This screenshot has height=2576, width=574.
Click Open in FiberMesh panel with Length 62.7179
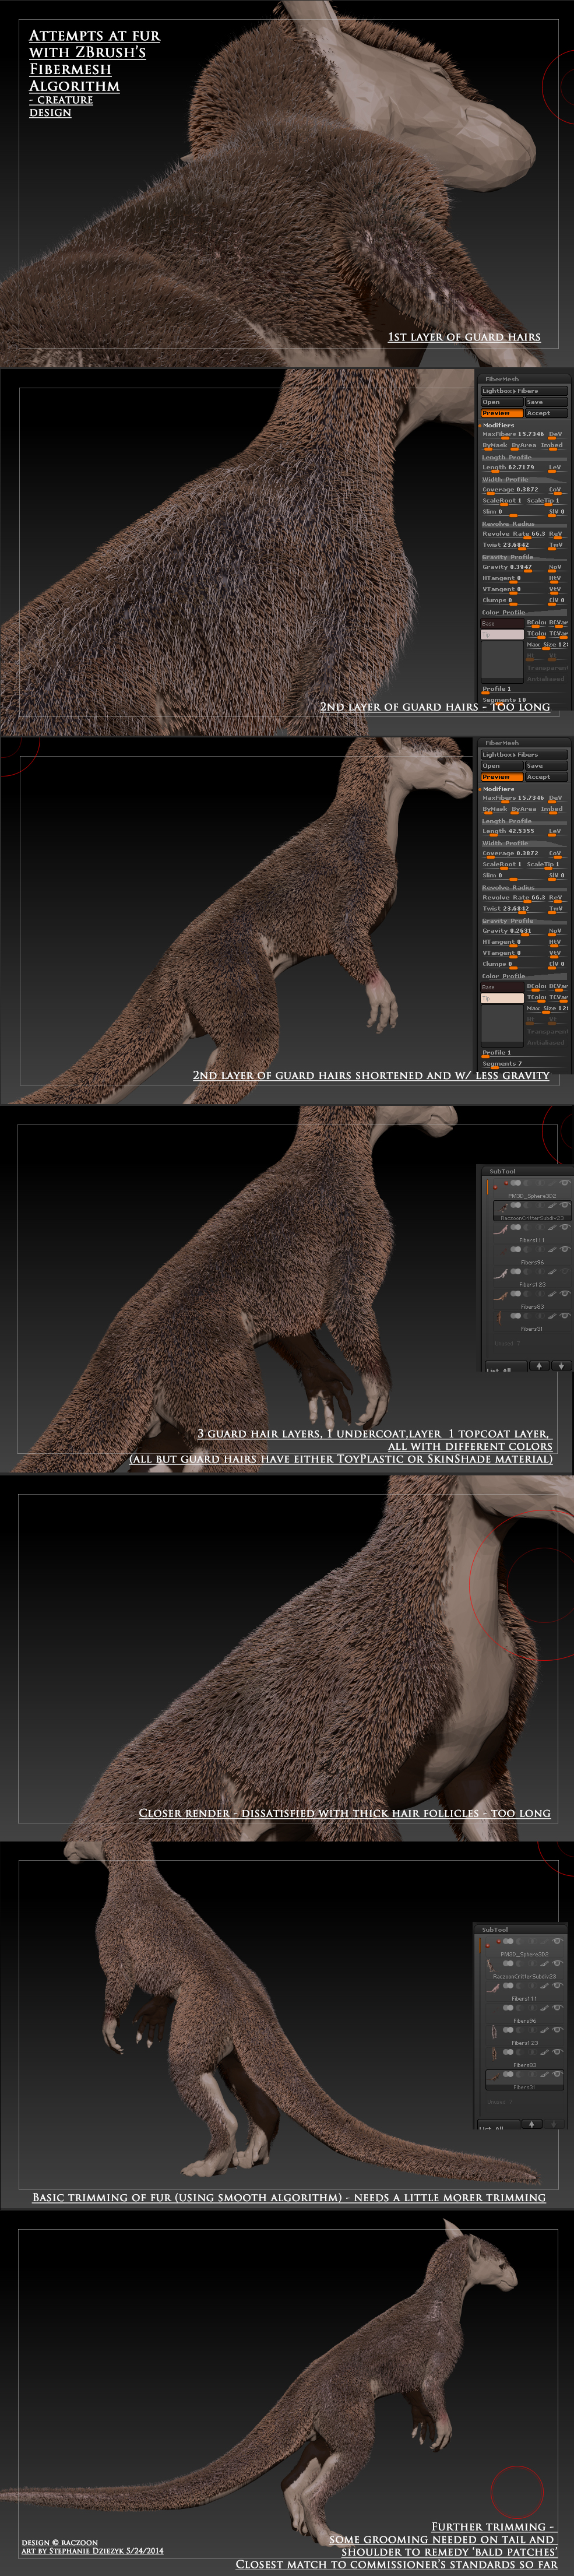(x=502, y=402)
